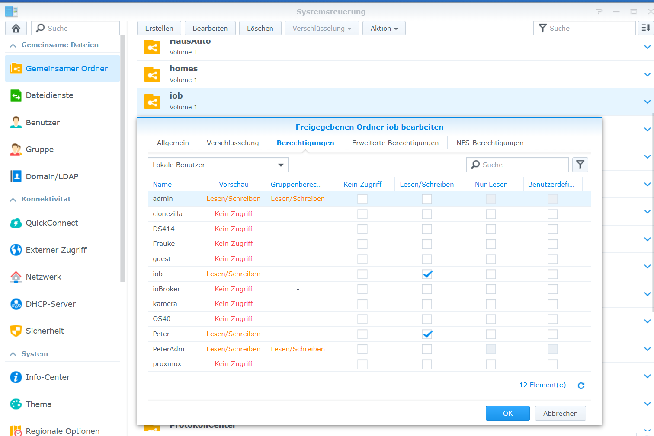
Task: Collapse the Konnektivität section
Action: pyautogui.click(x=13, y=200)
